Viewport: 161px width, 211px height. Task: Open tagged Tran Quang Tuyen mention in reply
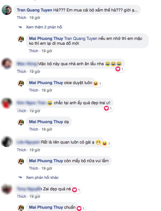click(x=80, y=38)
